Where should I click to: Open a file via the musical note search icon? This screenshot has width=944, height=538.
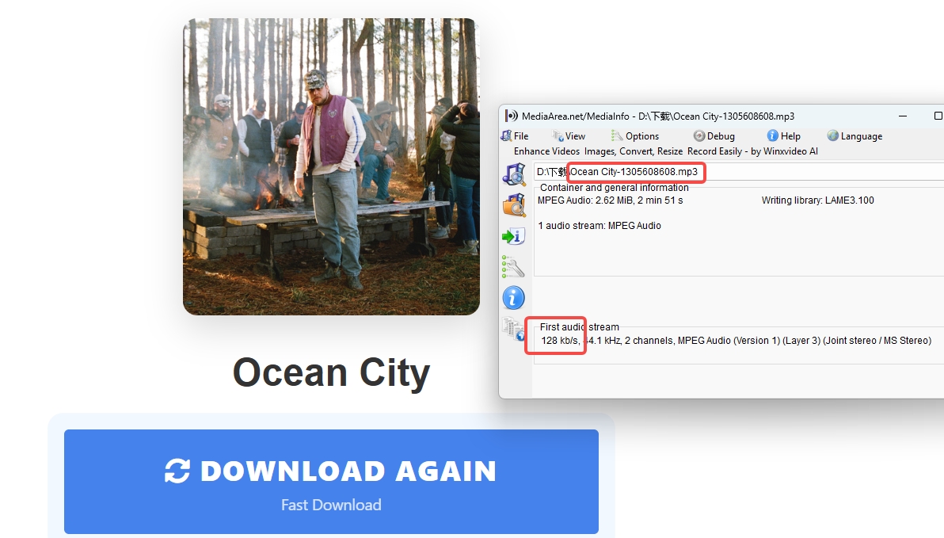514,174
